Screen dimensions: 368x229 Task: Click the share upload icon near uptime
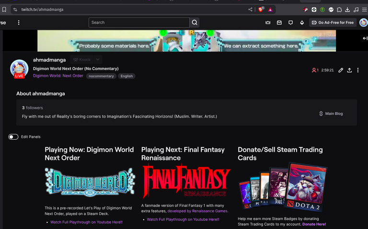349,70
